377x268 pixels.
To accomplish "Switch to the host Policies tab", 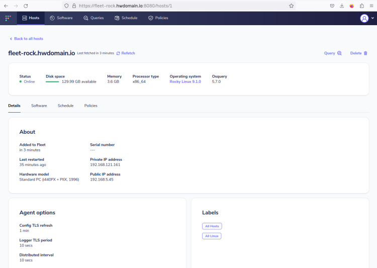I will (90, 106).
